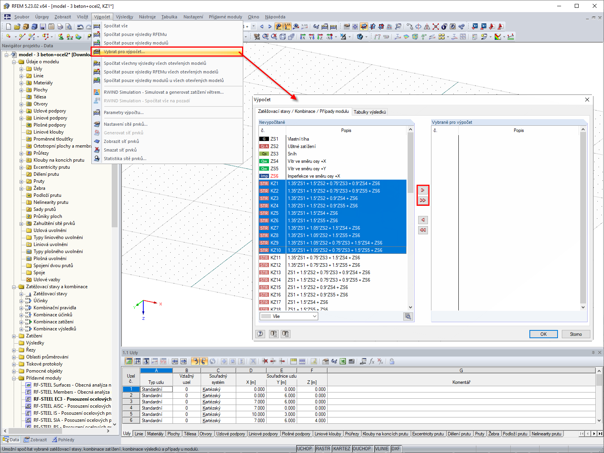Viewport: 604px width, 453px height.
Task: Click the view in Z direction icon
Action: [x=320, y=37]
